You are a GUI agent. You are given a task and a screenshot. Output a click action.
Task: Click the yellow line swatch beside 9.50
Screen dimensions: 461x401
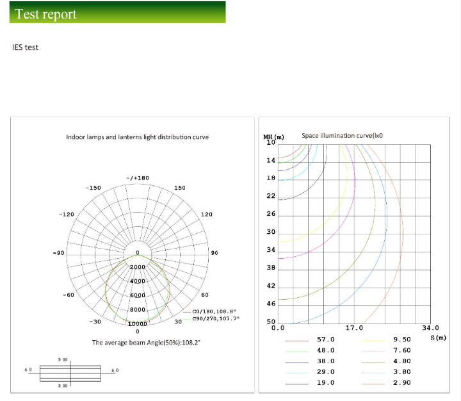coord(373,341)
